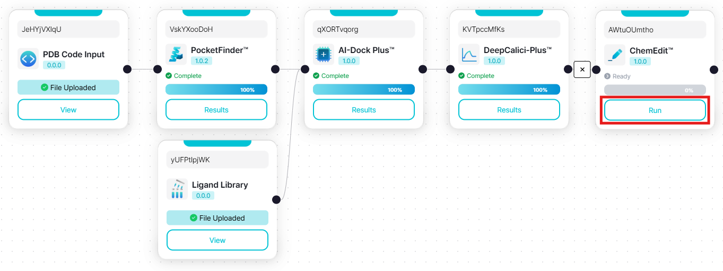Click the PocketFinder 100% progress bar

point(216,90)
